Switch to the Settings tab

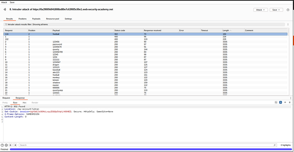tap(68, 19)
